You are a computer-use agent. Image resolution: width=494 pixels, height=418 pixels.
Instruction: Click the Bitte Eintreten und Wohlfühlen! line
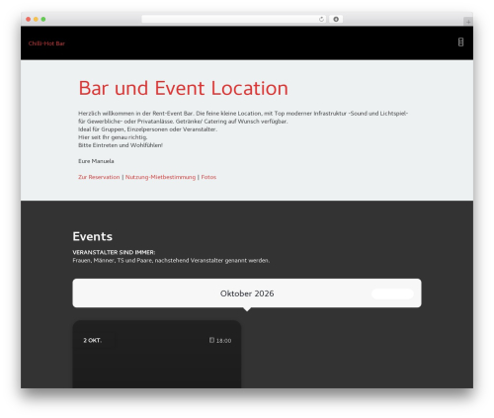tap(121, 145)
